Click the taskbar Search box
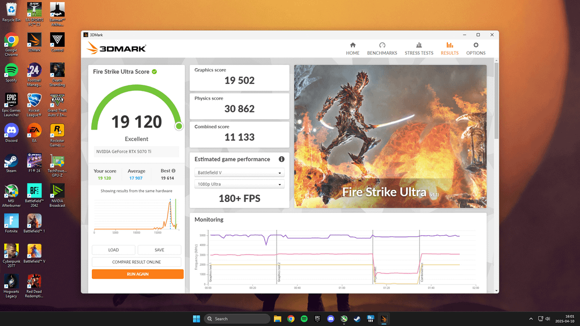This screenshot has width=580, height=326. (237, 318)
